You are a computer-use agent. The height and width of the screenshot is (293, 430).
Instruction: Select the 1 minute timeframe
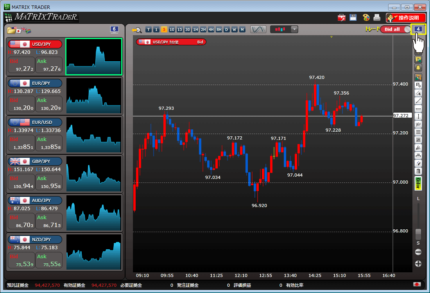coord(156,30)
